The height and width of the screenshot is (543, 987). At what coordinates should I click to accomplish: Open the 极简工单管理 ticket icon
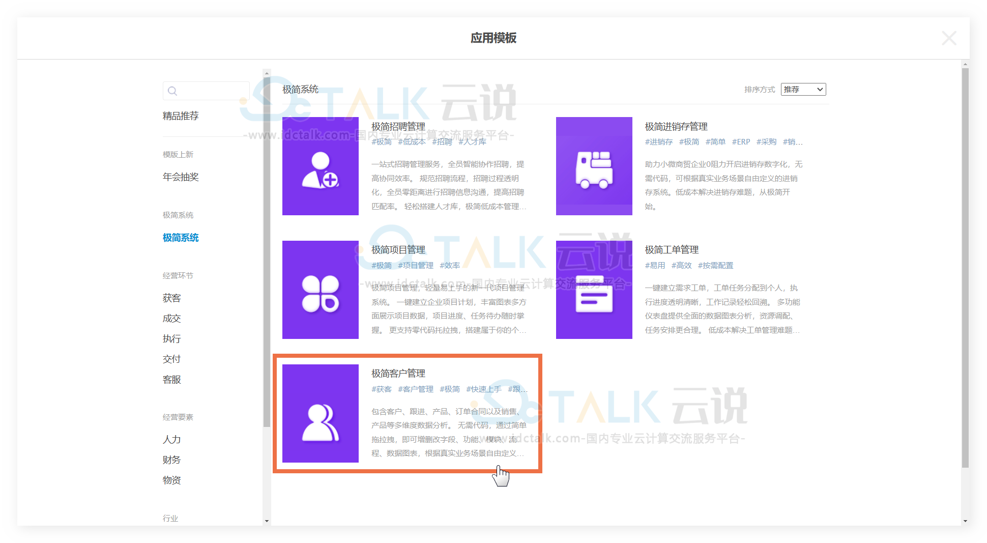click(594, 290)
